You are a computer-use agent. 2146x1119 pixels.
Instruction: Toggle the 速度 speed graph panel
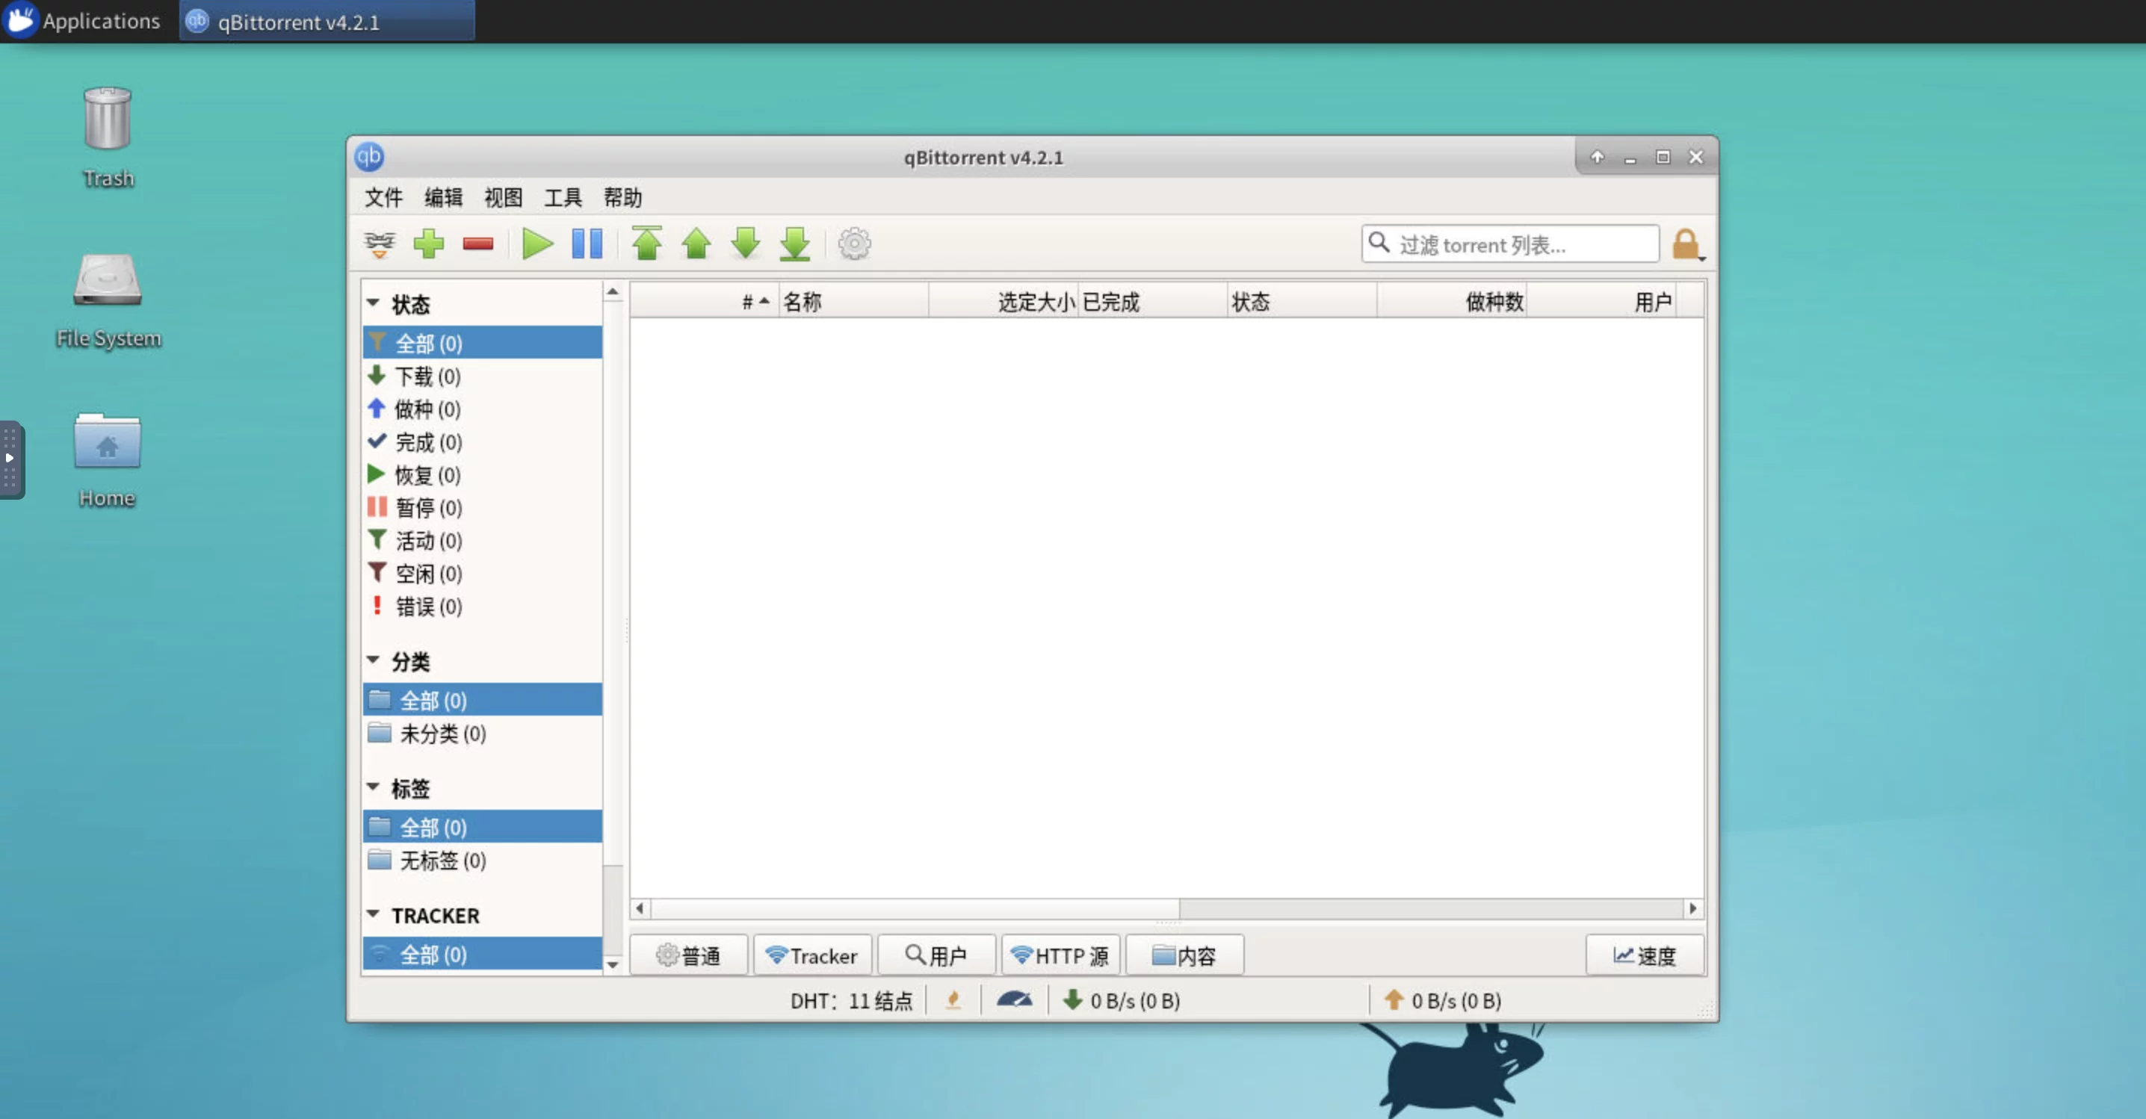pyautogui.click(x=1645, y=955)
